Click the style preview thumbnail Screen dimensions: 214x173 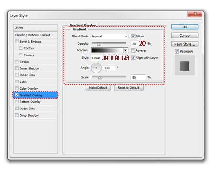pyautogui.click(x=185, y=65)
